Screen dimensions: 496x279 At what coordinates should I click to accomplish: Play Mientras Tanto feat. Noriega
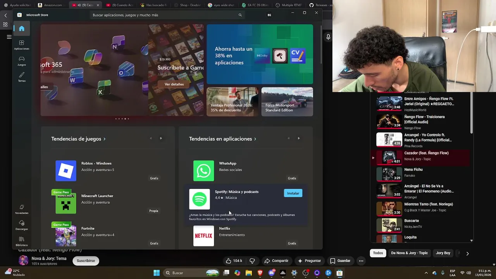tap(420, 208)
